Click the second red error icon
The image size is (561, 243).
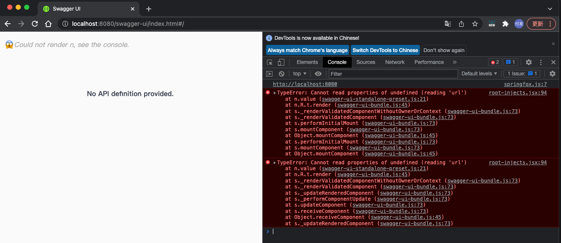[267, 163]
